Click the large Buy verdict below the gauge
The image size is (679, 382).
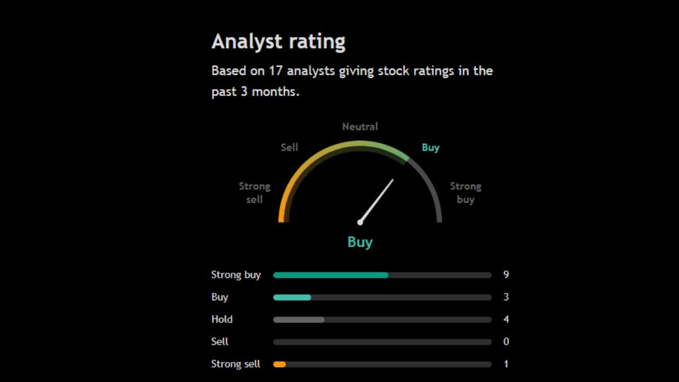pos(360,242)
